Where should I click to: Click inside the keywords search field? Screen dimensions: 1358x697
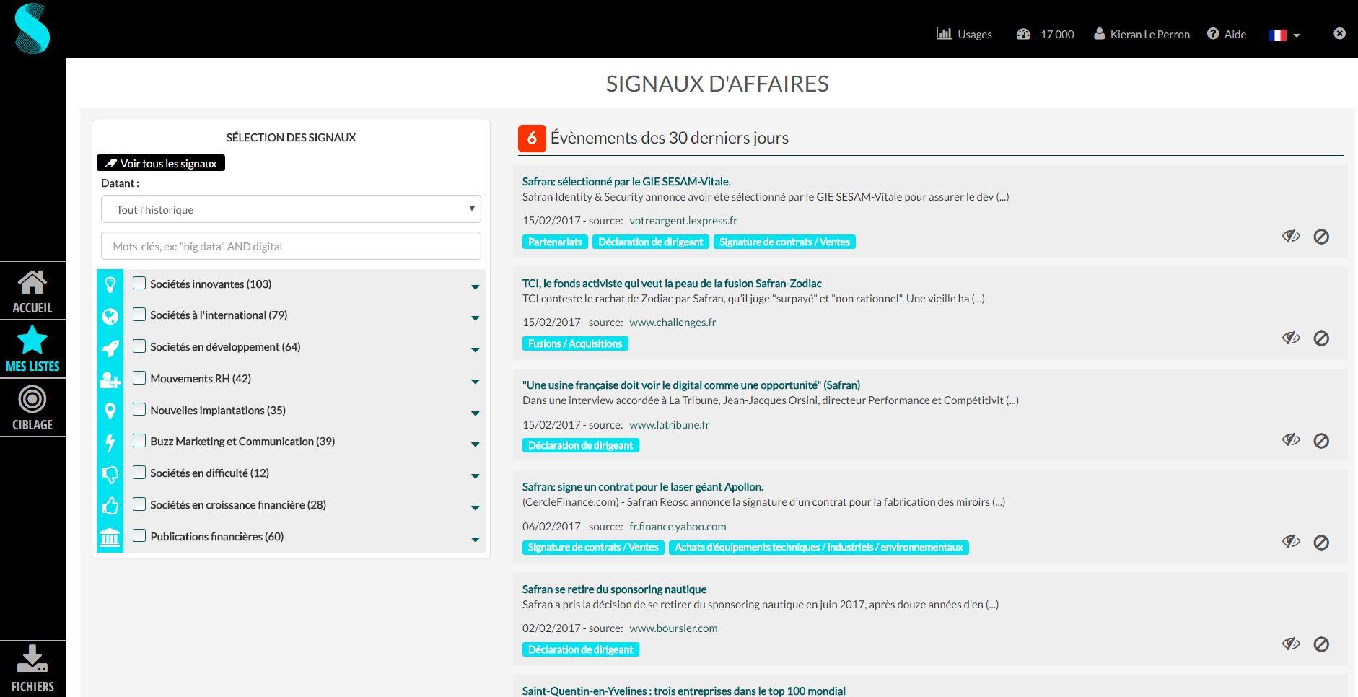click(291, 246)
